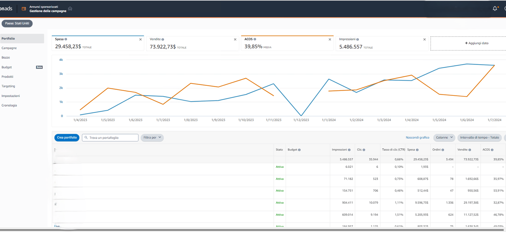The width and height of the screenshot is (506, 232).
Task: Focus the Trova un portafoglio search field
Action: tap(110, 138)
